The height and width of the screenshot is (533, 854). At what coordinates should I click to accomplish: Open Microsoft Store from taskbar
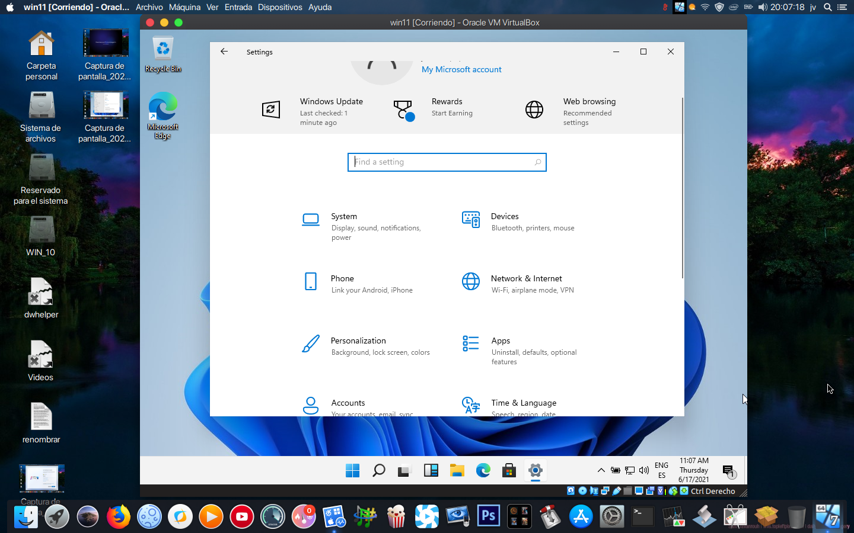[x=509, y=470]
